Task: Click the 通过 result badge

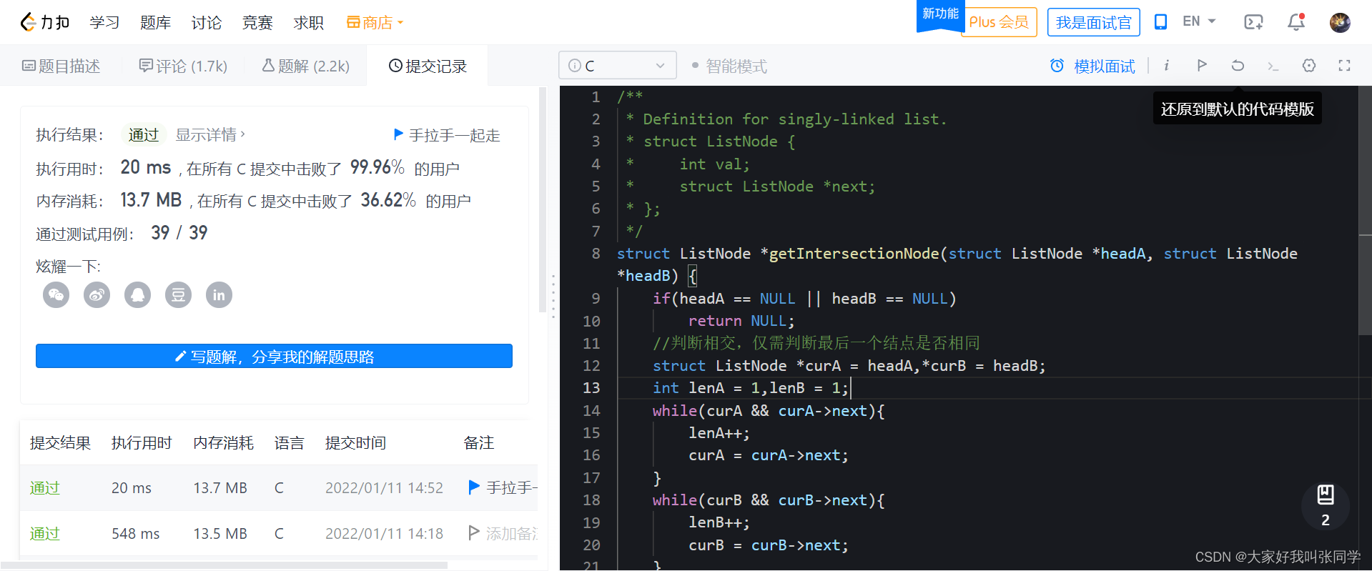Action: pos(143,134)
